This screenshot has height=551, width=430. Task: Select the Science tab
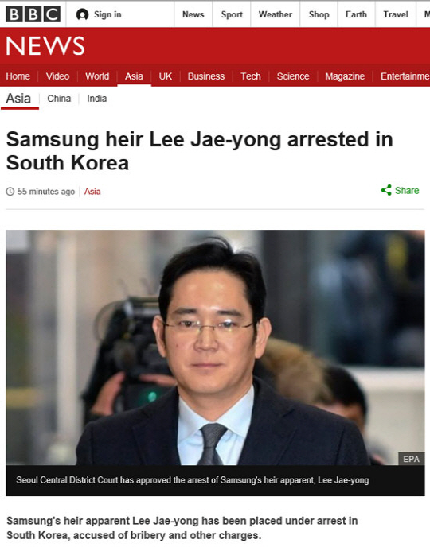coord(293,76)
